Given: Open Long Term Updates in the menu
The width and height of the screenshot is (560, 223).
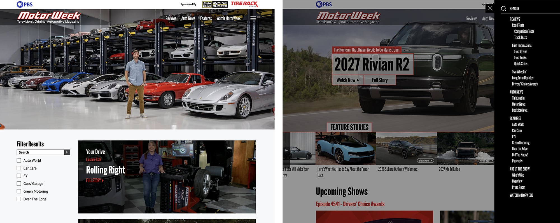Looking at the screenshot, I should coord(523,78).
